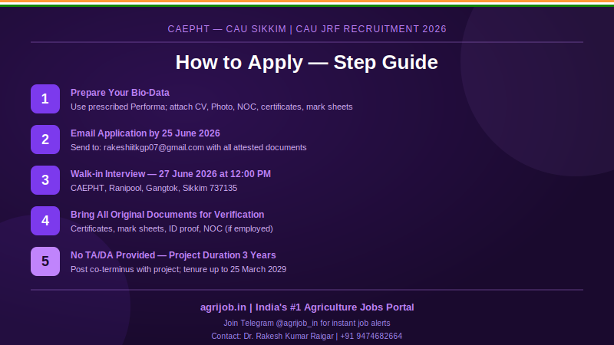The width and height of the screenshot is (614, 345).
Task: Click 'Certificates, mark sheets, ID proof, NOC' line
Action: pyautogui.click(x=171, y=228)
